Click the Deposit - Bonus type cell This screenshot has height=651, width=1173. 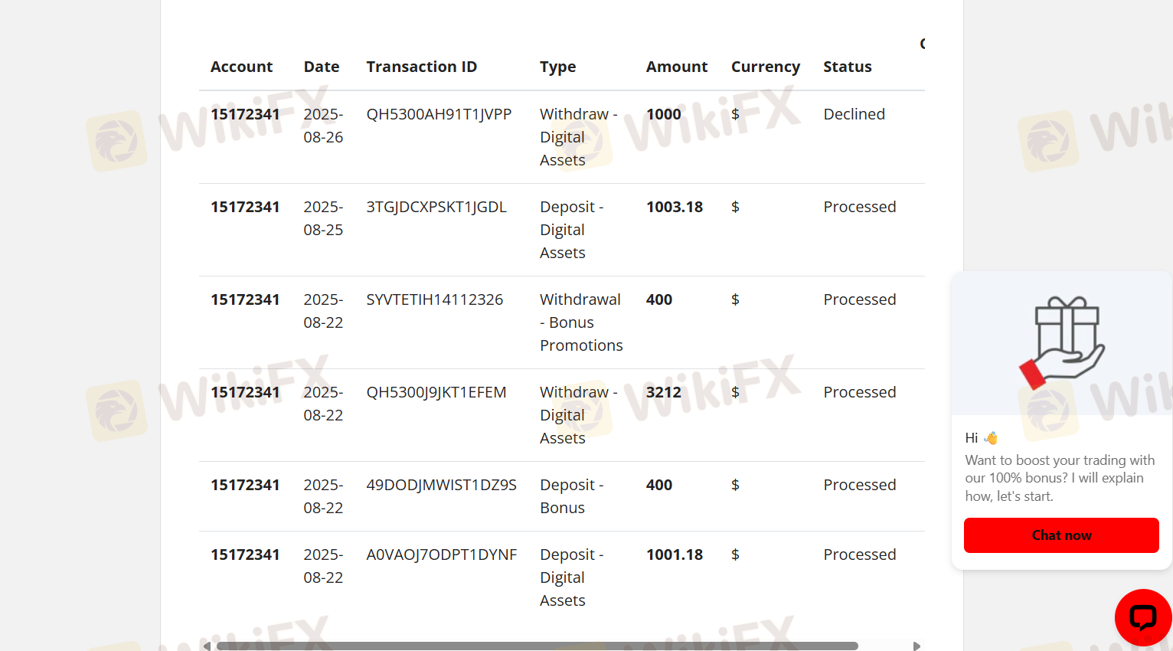(572, 496)
